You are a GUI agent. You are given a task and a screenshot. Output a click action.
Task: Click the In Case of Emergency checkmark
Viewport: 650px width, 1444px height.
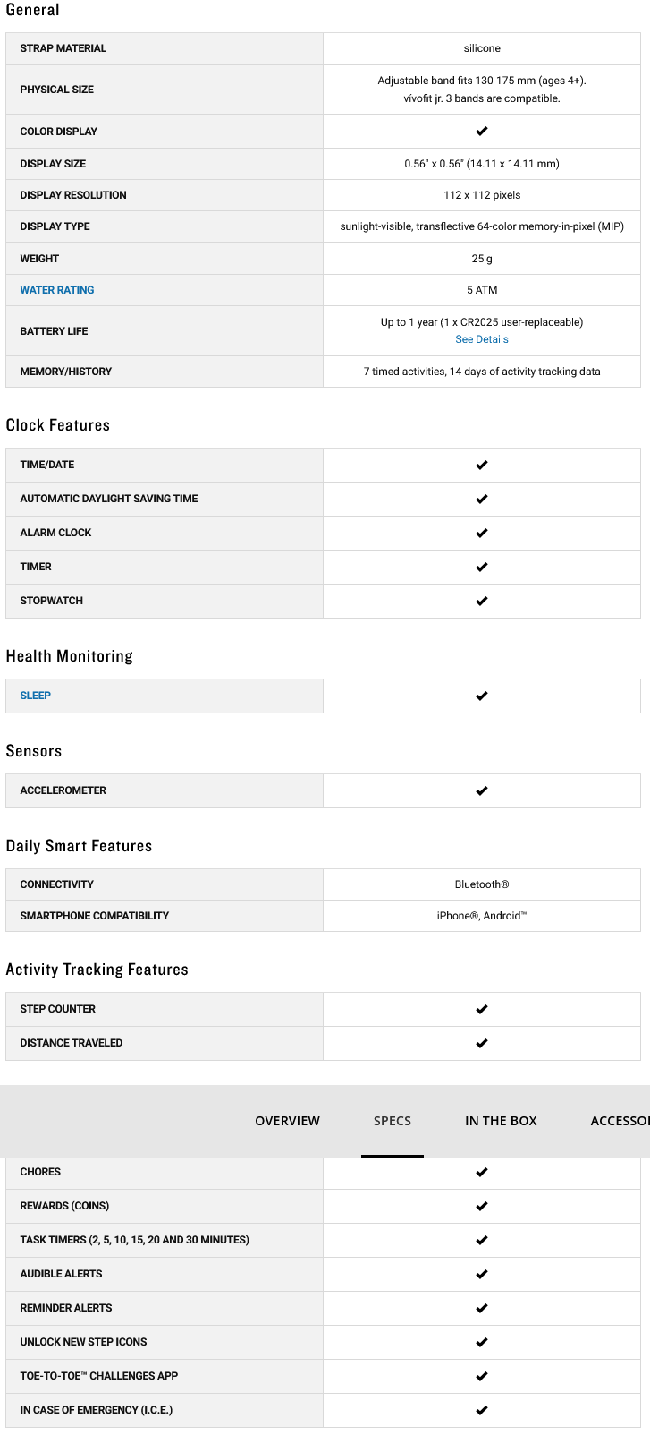pos(482,1411)
